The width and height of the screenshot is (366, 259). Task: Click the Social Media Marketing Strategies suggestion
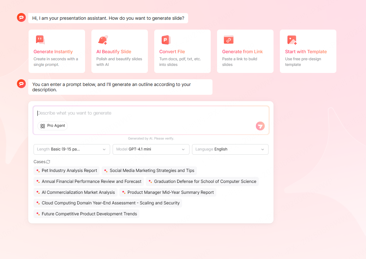pos(149,171)
